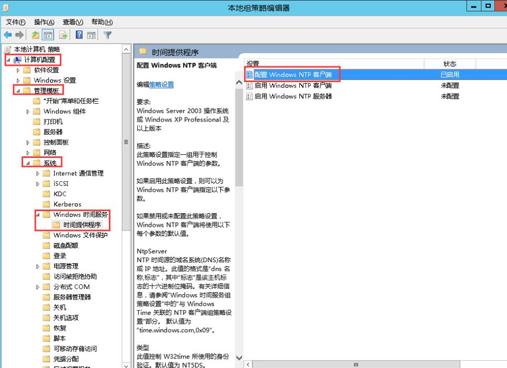Click the Forward arrow toolbar icon
507x368 pixels.
20,35
